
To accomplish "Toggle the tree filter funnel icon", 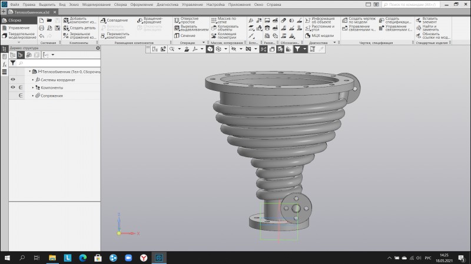I will pyautogui.click(x=13, y=63).
